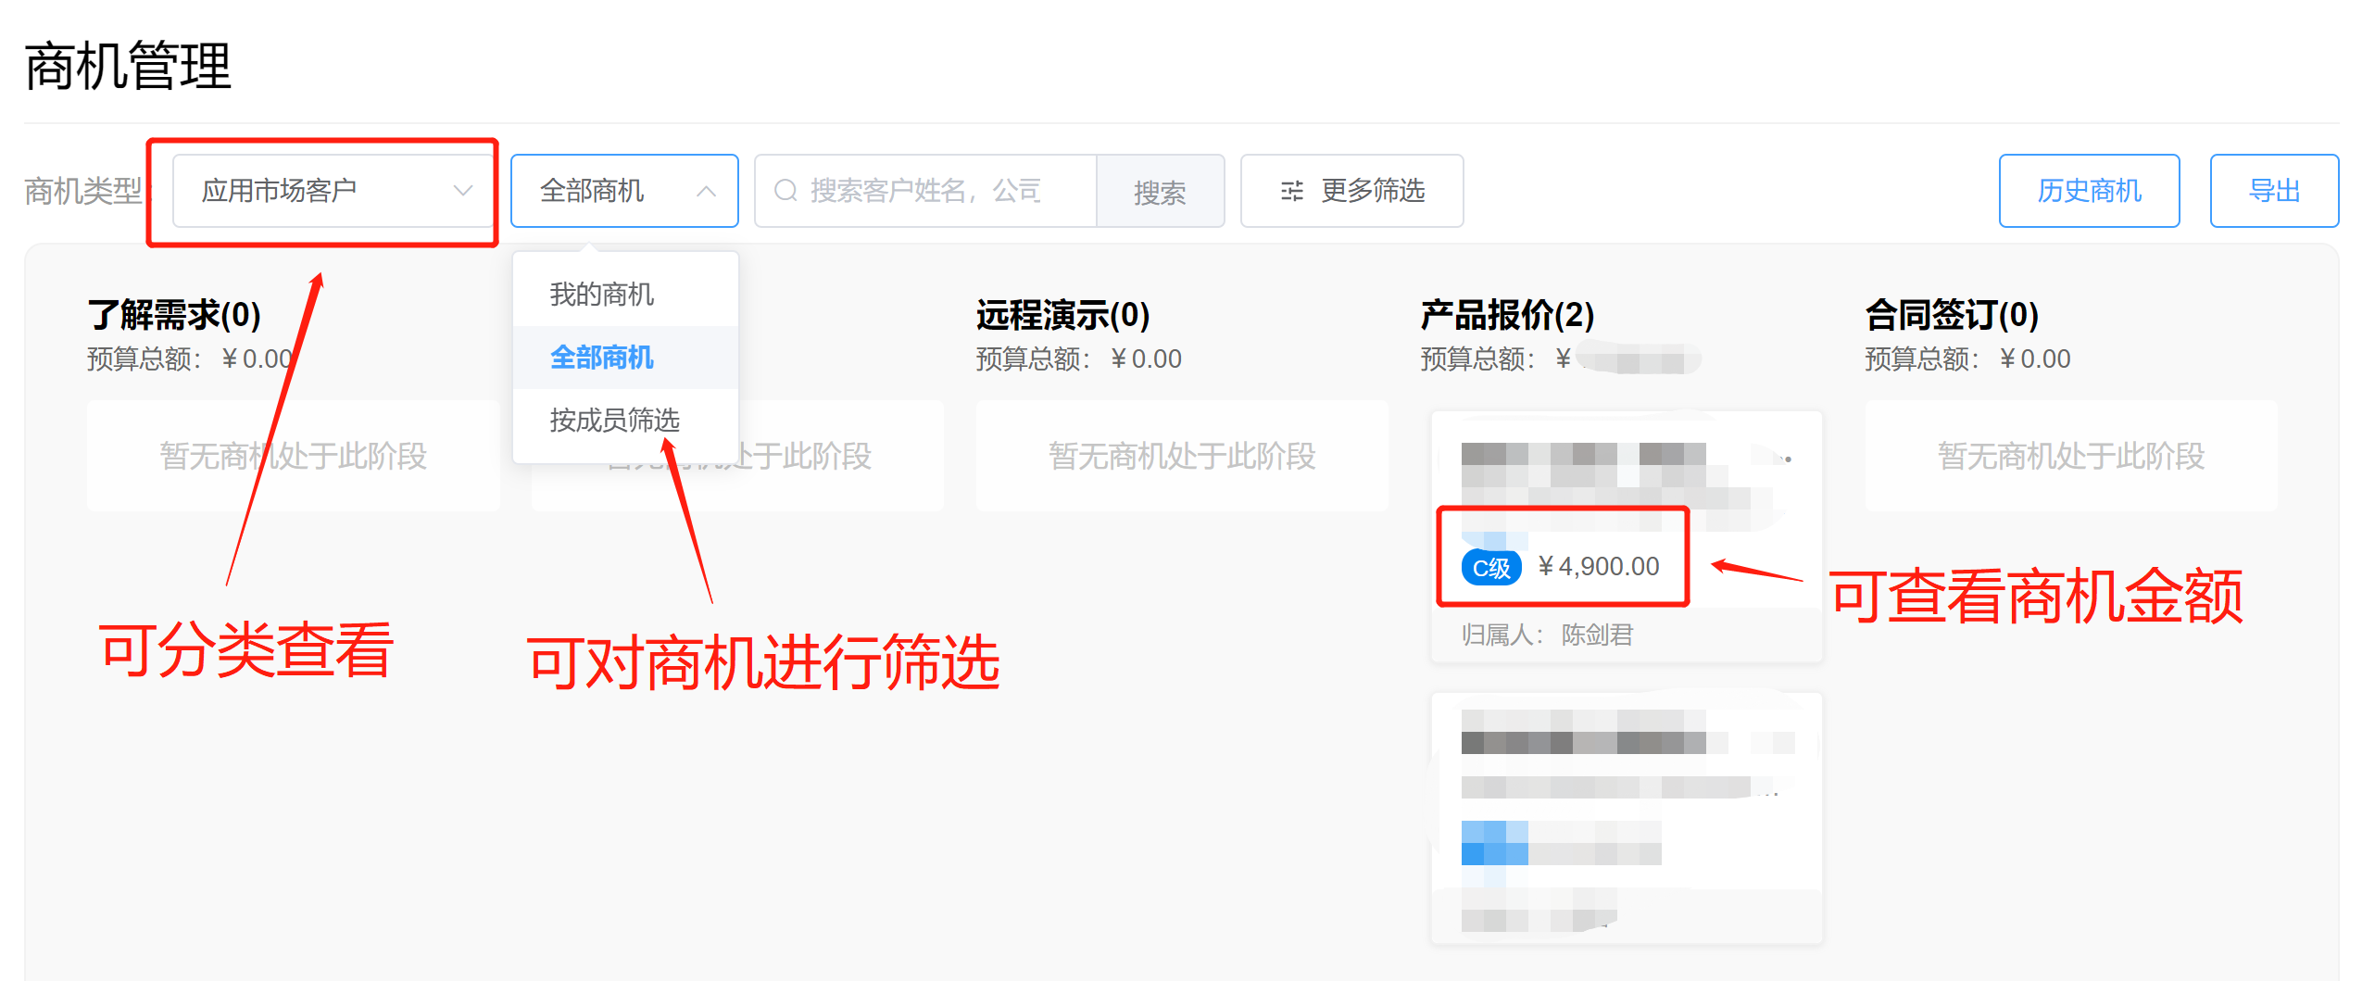Open the 更多筛选 filter panel
The width and height of the screenshot is (2375, 981).
pyautogui.click(x=1351, y=191)
